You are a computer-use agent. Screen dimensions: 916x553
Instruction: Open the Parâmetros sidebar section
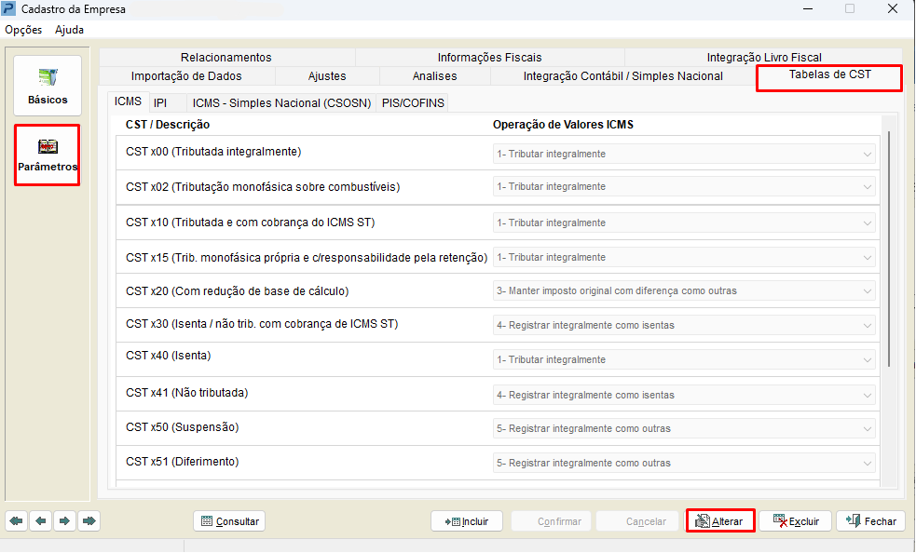48,155
